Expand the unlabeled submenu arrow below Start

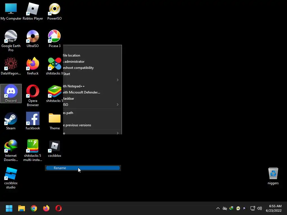coord(117,80)
